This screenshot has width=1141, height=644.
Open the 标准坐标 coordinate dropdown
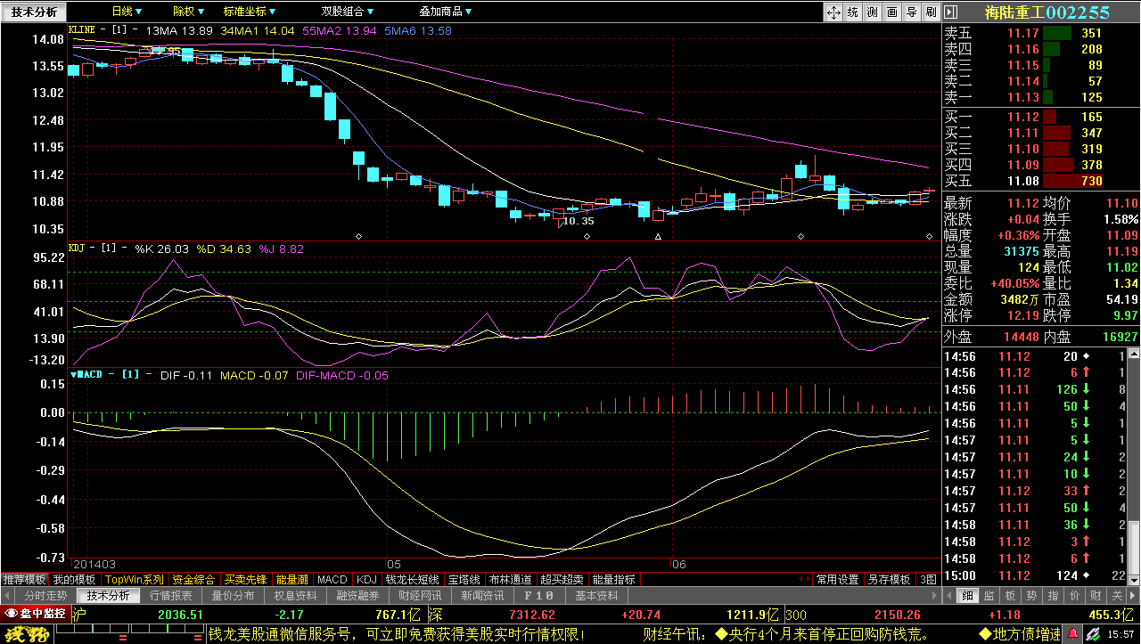pos(250,12)
